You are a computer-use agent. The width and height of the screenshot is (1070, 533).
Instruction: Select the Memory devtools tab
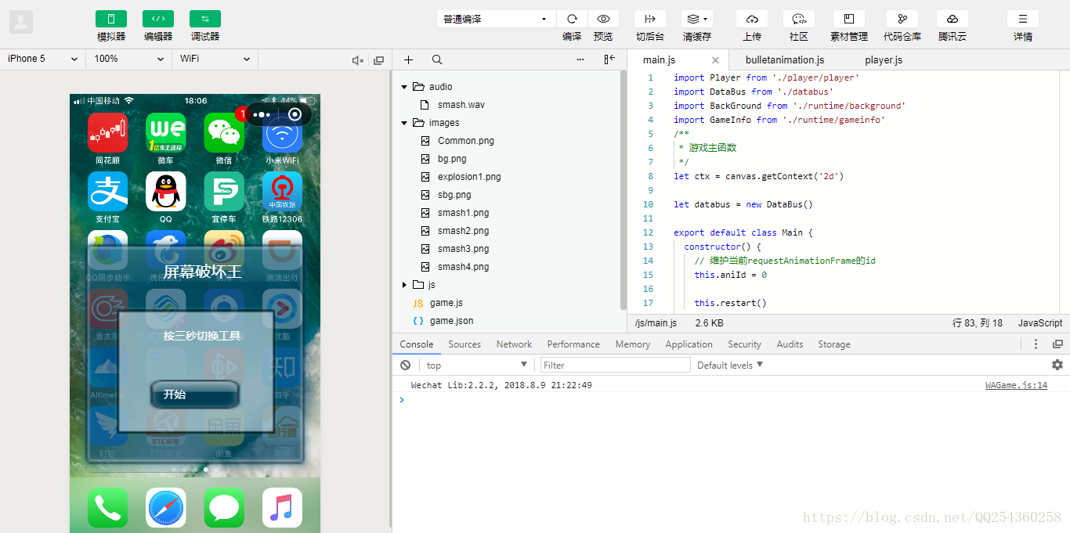tap(633, 344)
